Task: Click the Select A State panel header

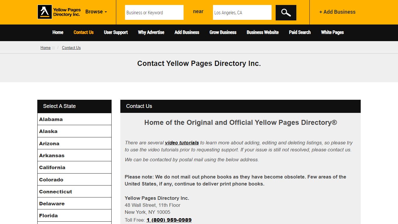Action: pos(74,106)
